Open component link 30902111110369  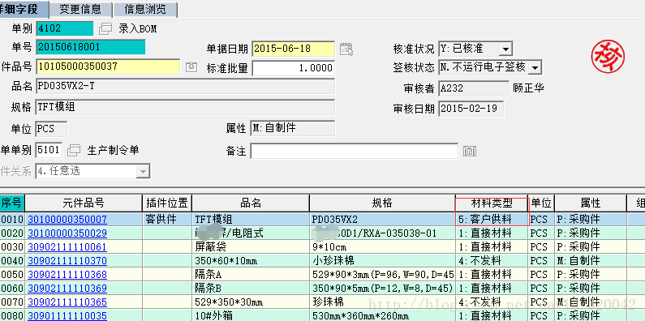point(67,288)
